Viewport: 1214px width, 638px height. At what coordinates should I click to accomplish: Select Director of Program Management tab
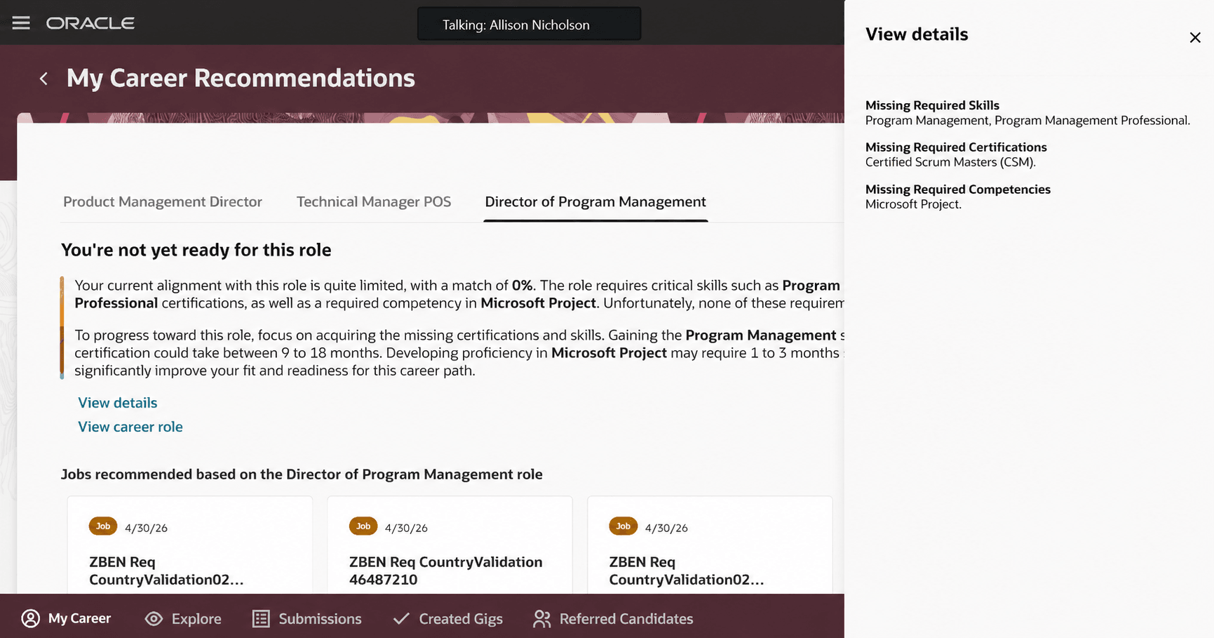[x=595, y=202]
